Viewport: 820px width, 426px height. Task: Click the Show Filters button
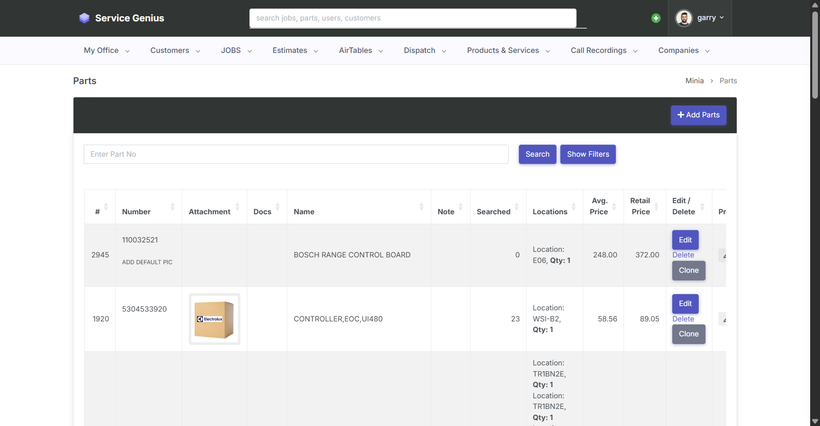point(588,154)
